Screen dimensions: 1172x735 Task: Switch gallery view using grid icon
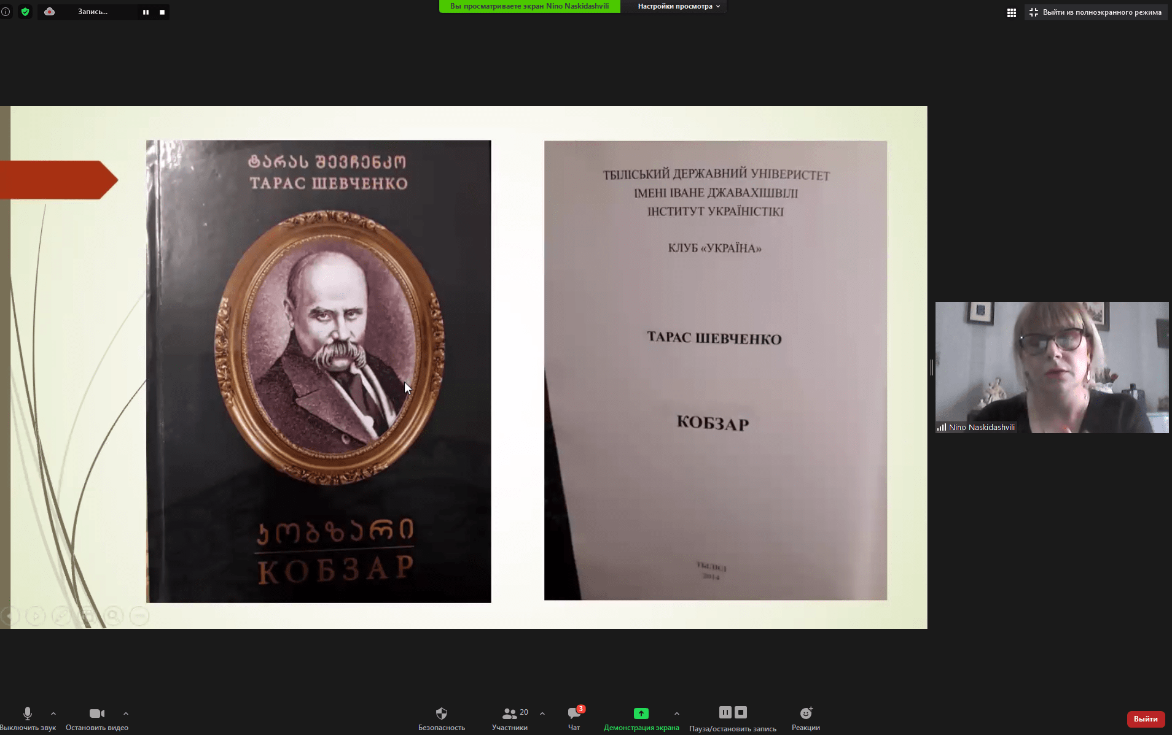[x=1011, y=12]
